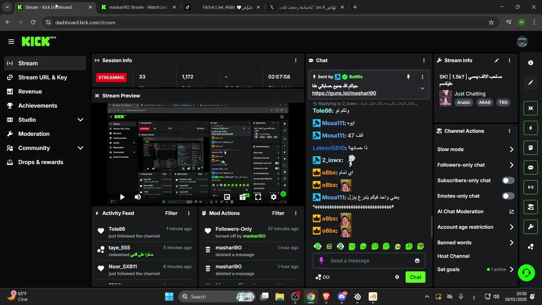Viewport: 542px width, 305px height.
Task: Open the guns.lol/mashari90 link
Action: click(x=344, y=93)
